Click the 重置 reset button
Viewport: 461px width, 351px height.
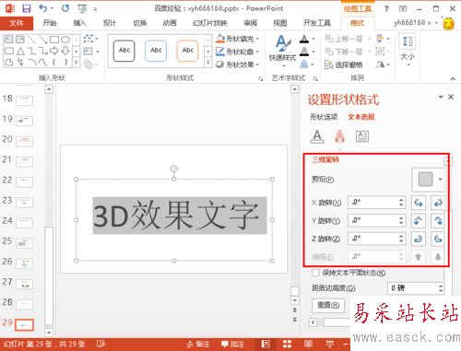[x=328, y=305]
